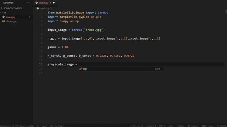Click the Python icon on main.py tab
This screenshot has height=127, width=227.
point(37,3)
